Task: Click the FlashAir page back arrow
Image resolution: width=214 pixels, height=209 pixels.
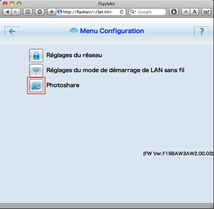Action: click(x=12, y=31)
